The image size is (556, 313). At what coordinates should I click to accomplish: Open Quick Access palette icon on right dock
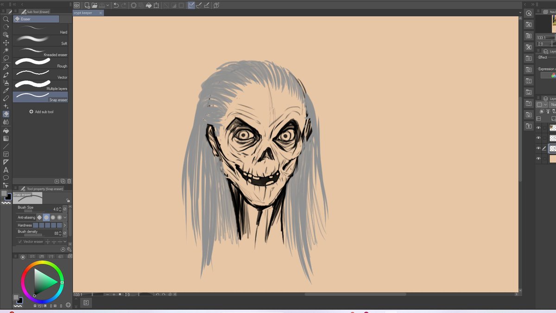tap(529, 13)
